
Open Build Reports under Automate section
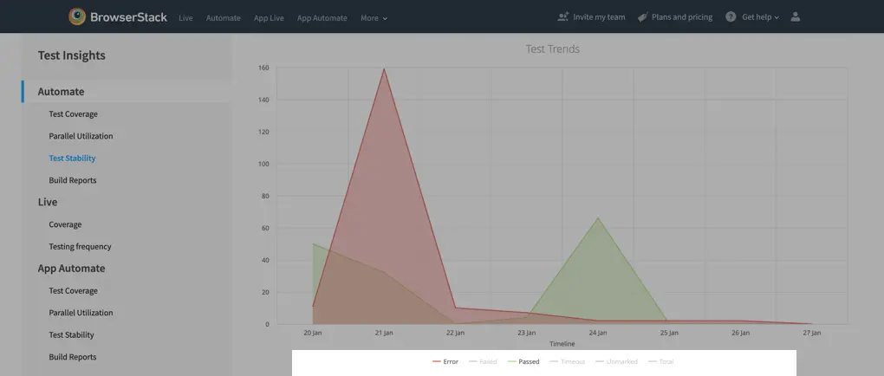click(x=73, y=180)
